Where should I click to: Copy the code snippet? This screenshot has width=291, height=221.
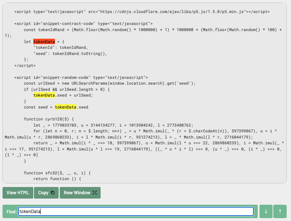click(46, 193)
